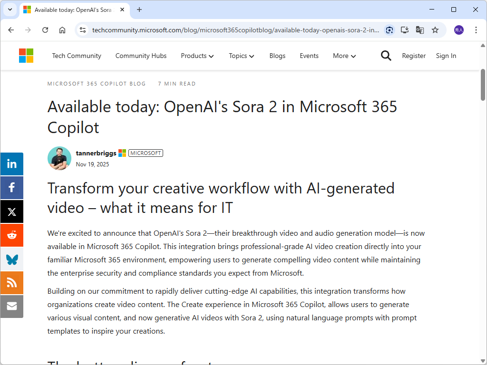Image resolution: width=487 pixels, height=365 pixels.
Task: Open author tannerbriggs profile link
Action: (x=96, y=153)
